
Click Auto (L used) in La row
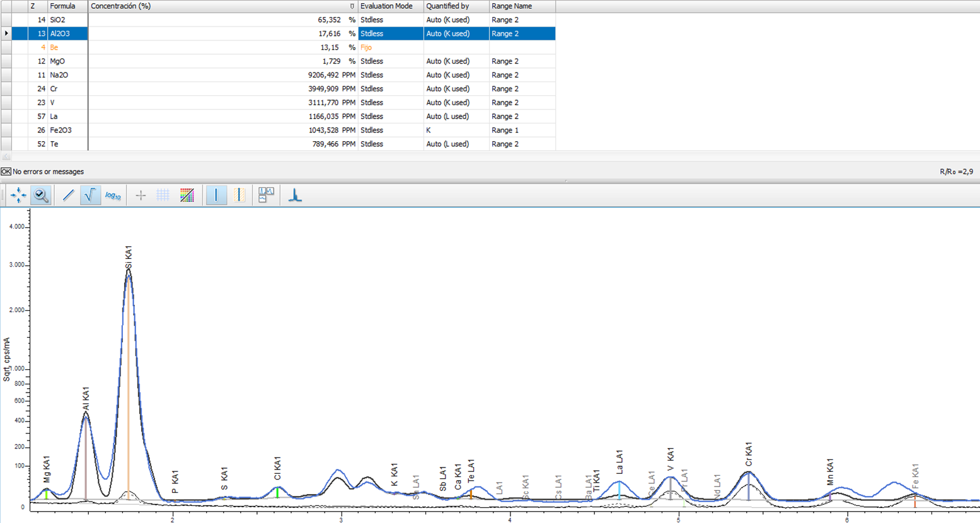(x=456, y=117)
